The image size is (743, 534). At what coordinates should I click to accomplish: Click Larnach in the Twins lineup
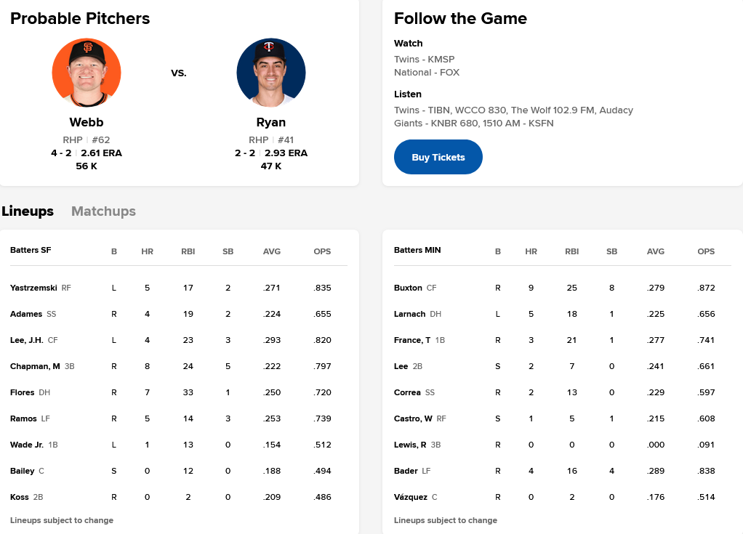409,314
